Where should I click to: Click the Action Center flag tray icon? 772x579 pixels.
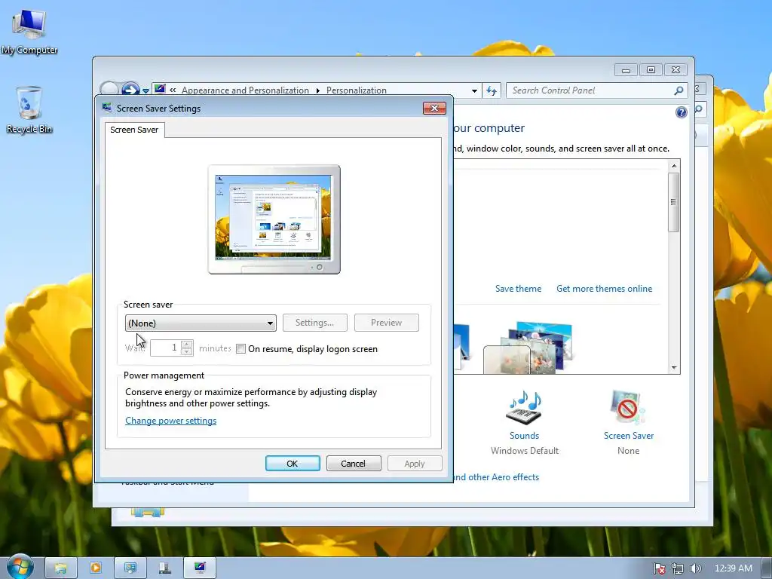click(659, 568)
